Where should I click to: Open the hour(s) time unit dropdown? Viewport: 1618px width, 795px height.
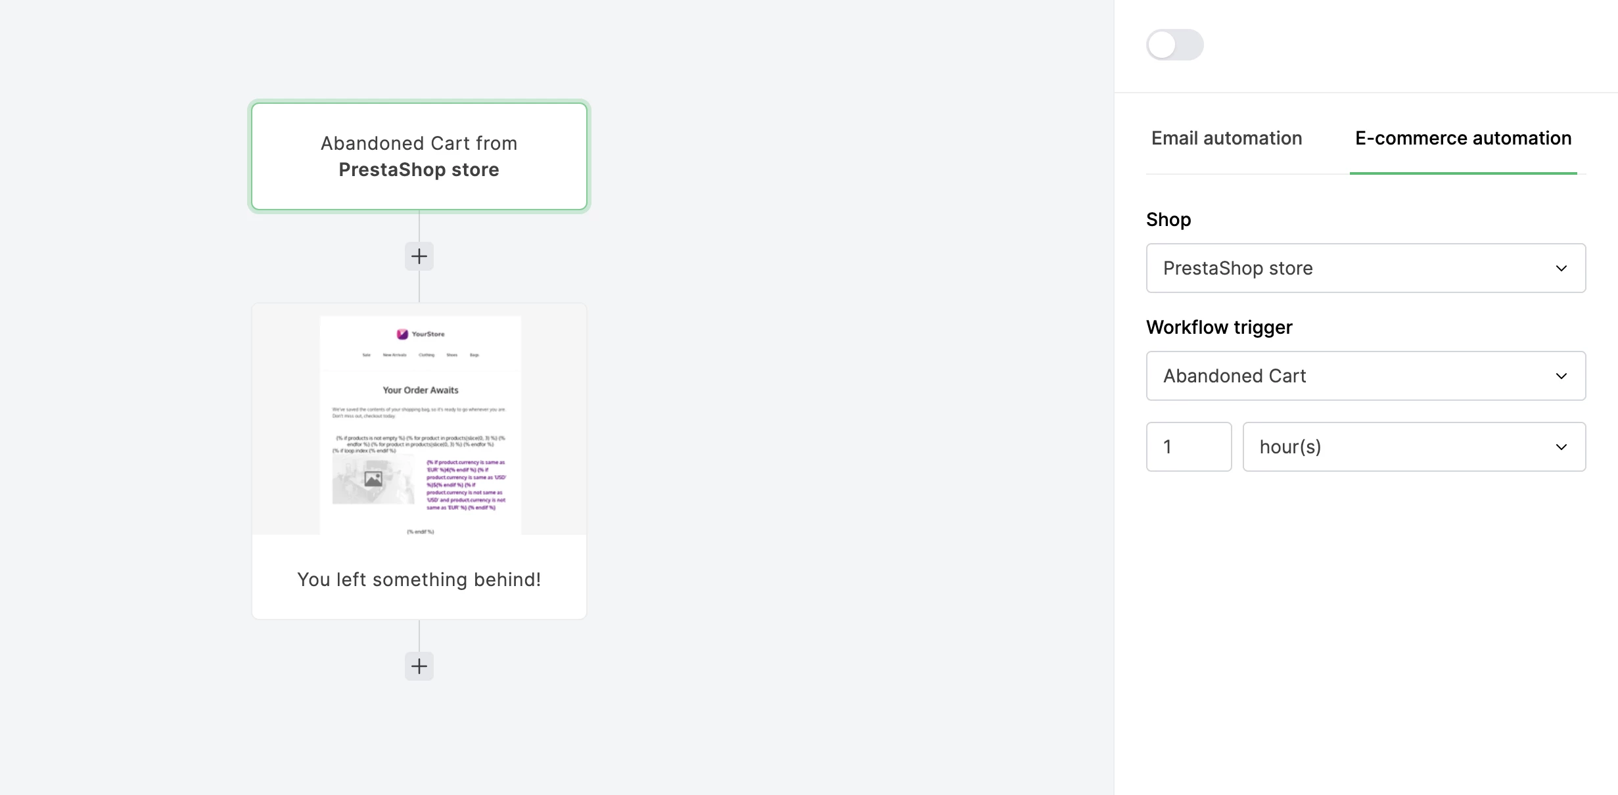click(x=1414, y=447)
